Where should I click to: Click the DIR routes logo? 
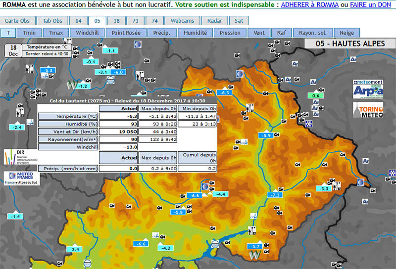pos(21,157)
